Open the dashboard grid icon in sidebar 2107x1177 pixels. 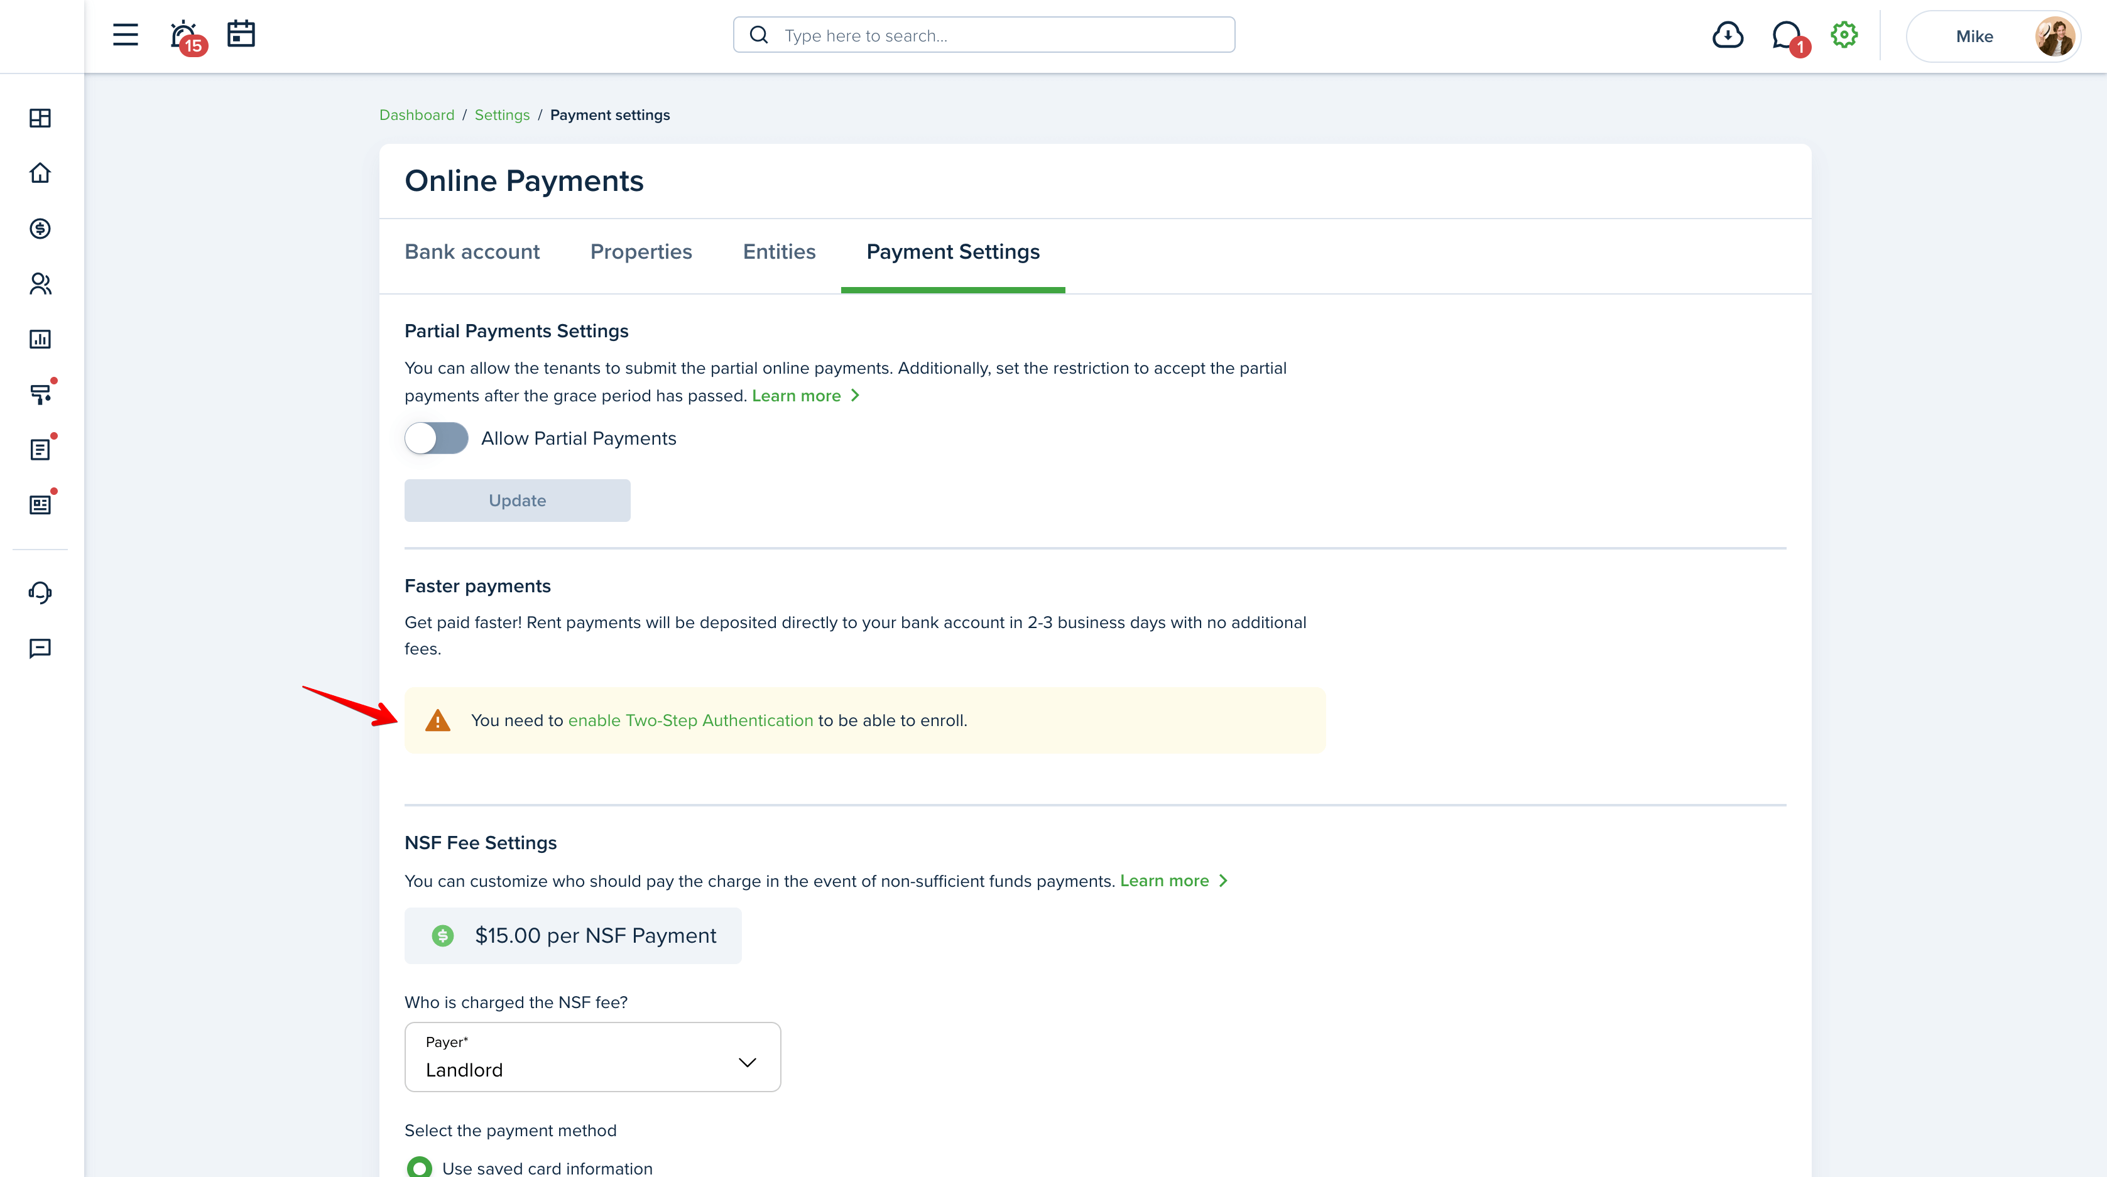[x=40, y=119]
